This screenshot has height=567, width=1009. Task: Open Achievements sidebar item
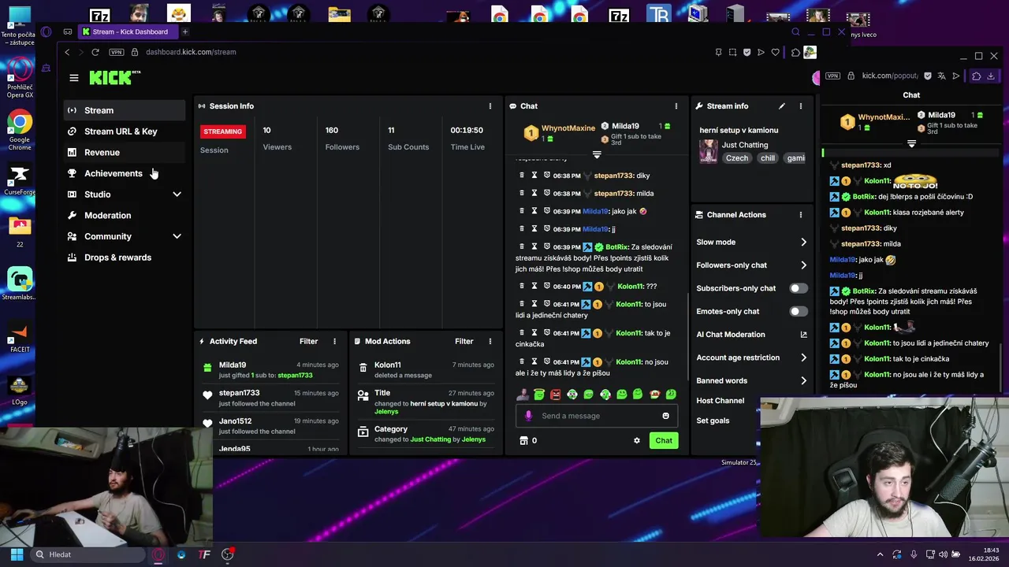tap(125, 173)
